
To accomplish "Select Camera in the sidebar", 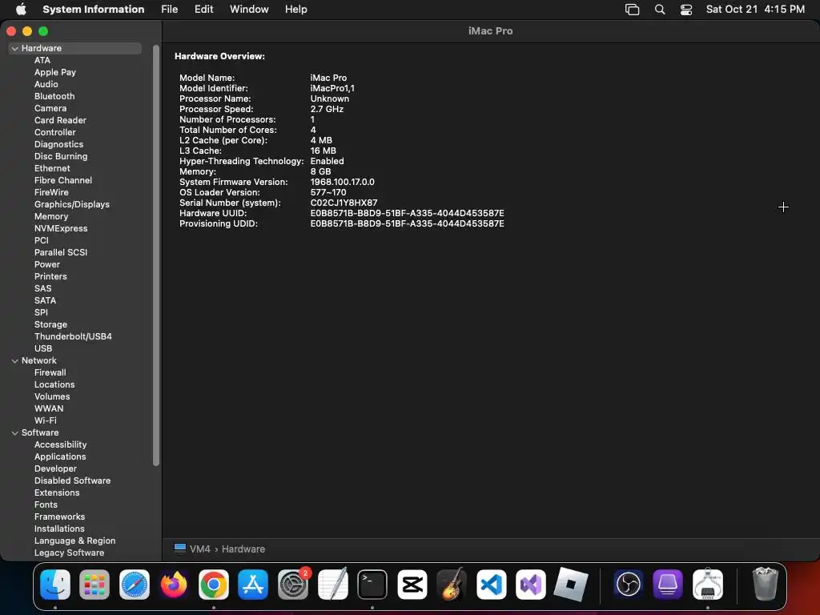I will [x=50, y=108].
